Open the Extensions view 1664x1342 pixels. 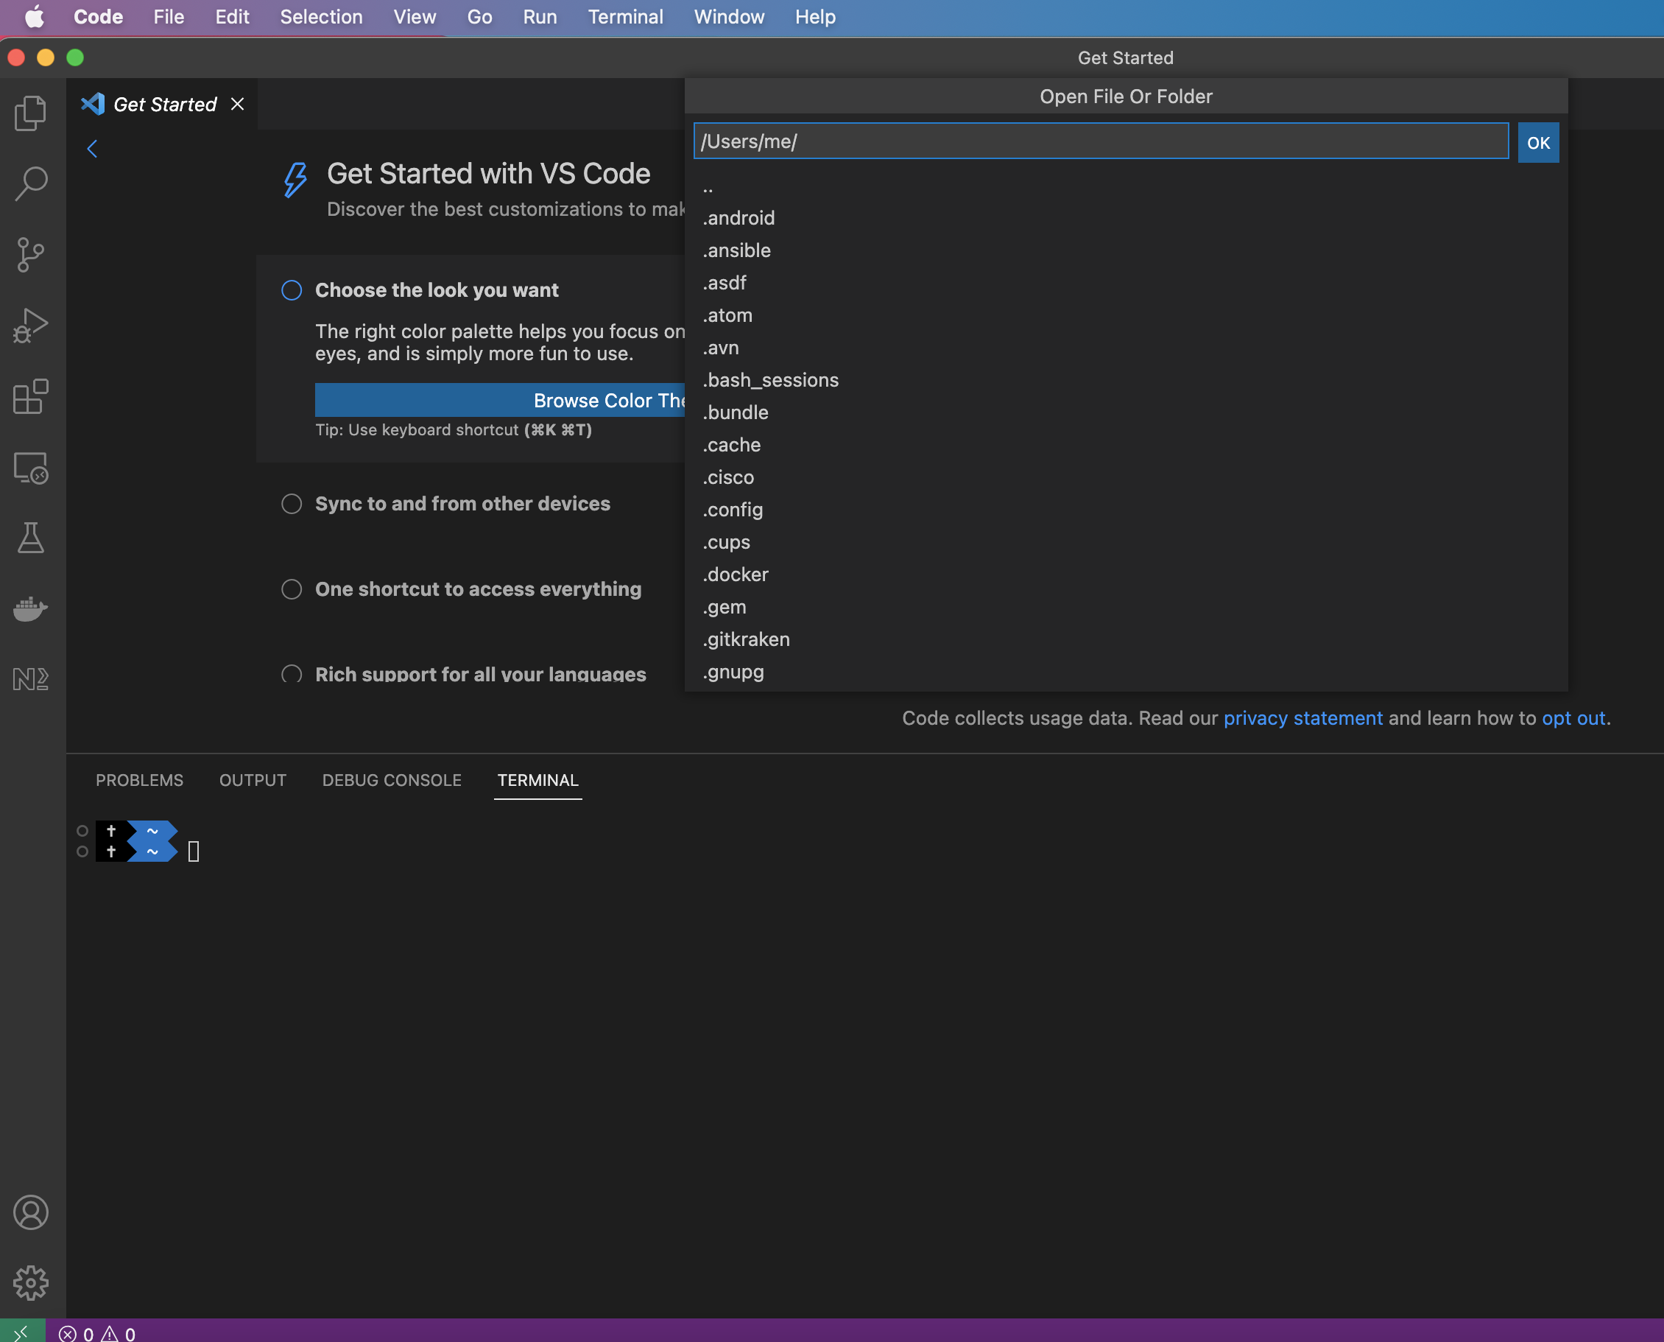click(x=30, y=397)
